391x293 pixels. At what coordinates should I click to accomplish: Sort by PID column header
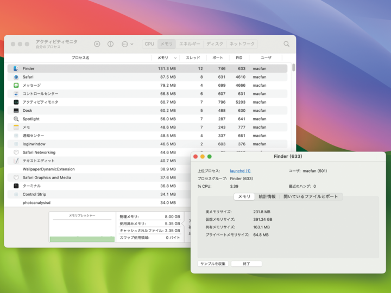239,58
